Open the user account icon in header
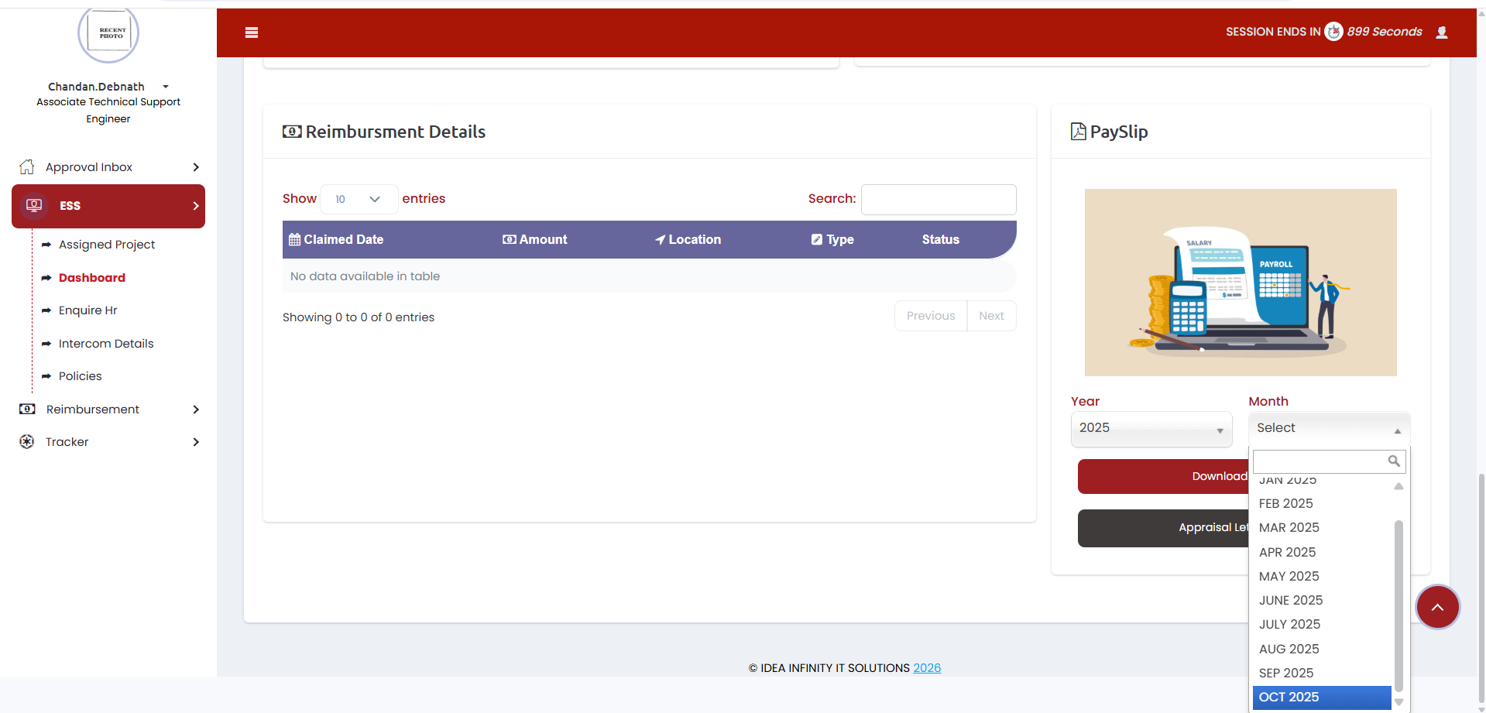The height and width of the screenshot is (713, 1486). tap(1442, 33)
